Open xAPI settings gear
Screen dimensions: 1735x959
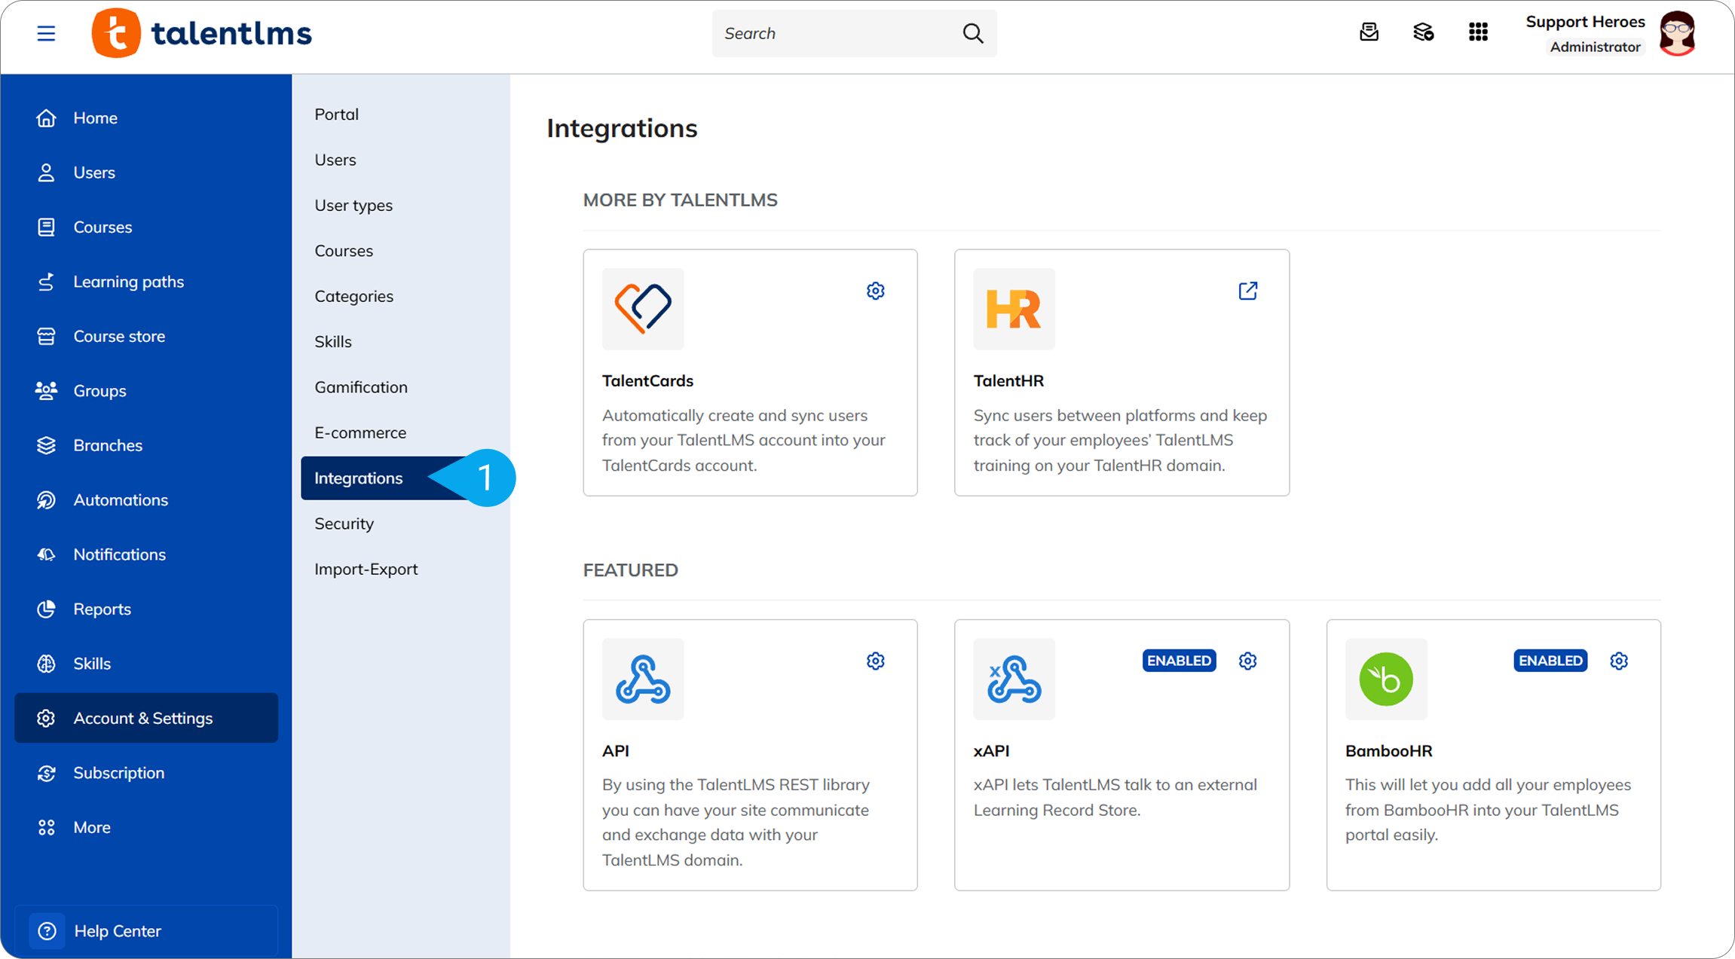point(1247,661)
